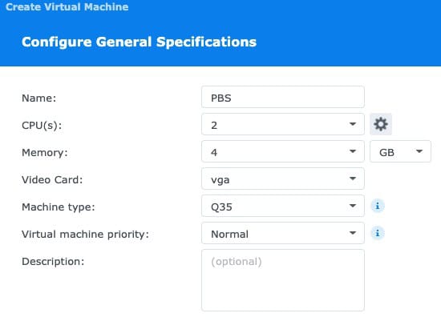Click the Memory: label
Image resolution: width=441 pixels, height=321 pixels.
45,153
